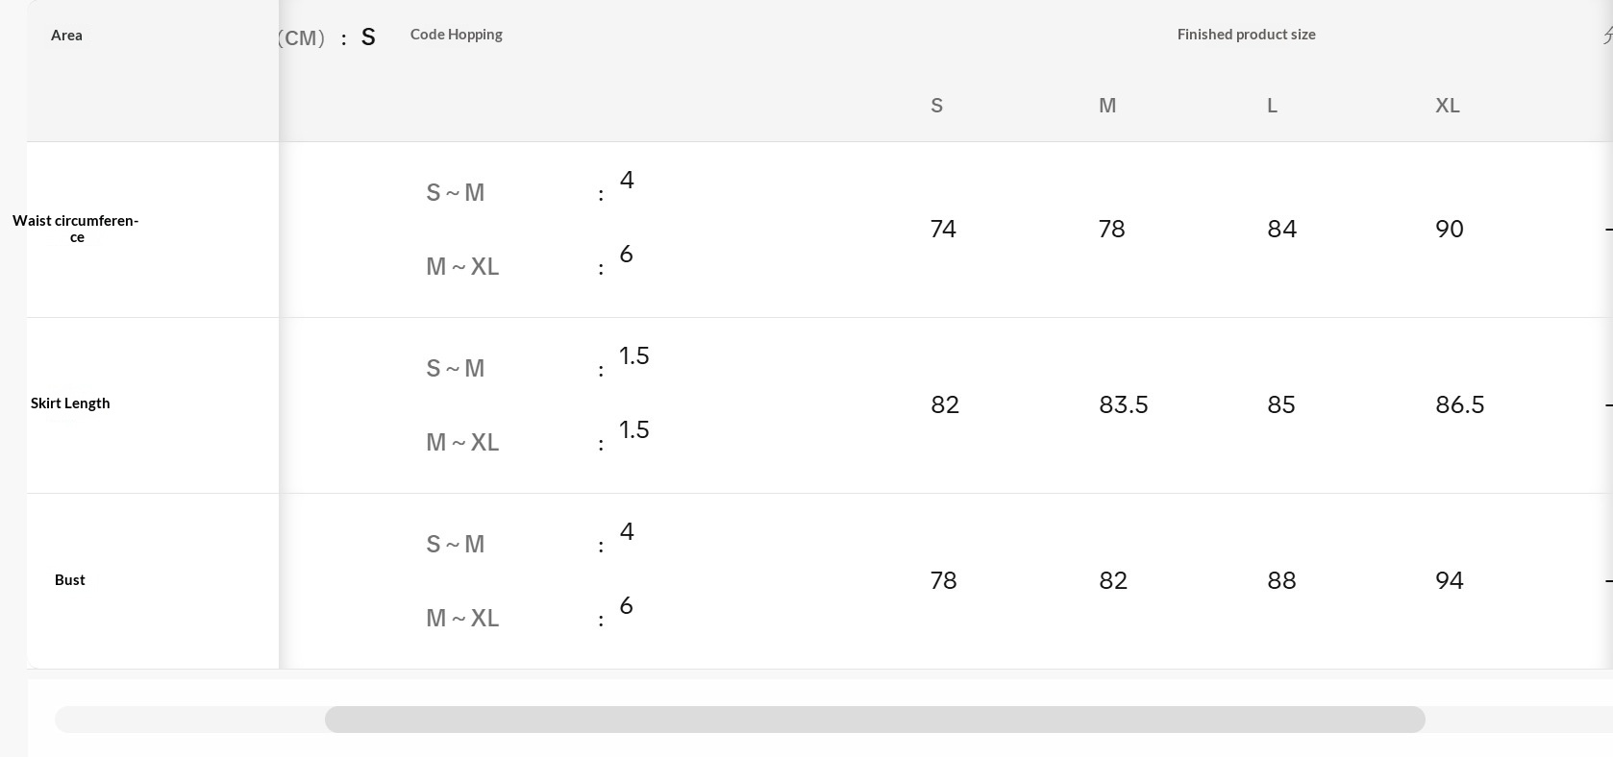Click the Bust row label

(70, 580)
